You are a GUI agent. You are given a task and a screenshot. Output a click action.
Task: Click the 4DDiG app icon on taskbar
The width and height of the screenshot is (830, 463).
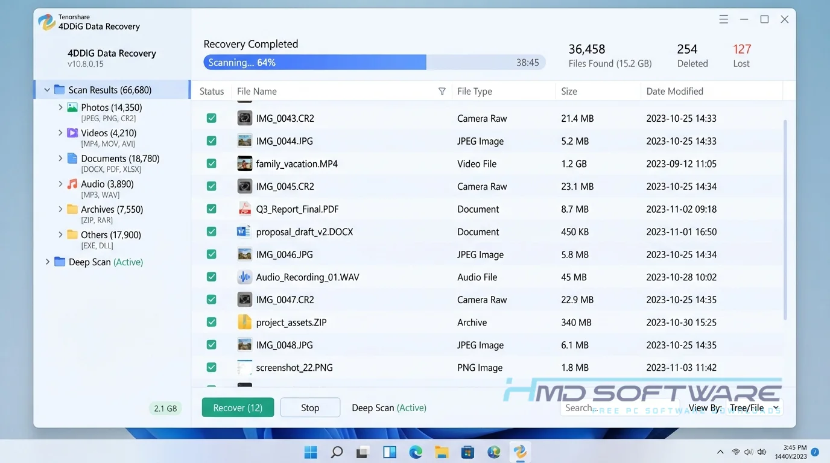tap(520, 452)
